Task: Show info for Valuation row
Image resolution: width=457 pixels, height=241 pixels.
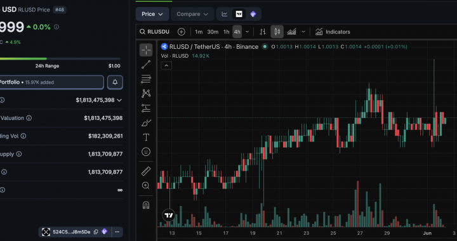Action: [29, 118]
